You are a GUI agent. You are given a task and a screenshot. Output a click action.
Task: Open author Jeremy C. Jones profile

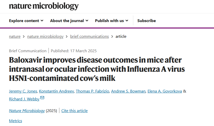(x=23, y=91)
